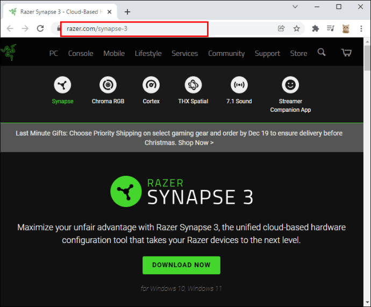This screenshot has width=371, height=307.
Task: Click the padlock site info icon
Action: 59,28
